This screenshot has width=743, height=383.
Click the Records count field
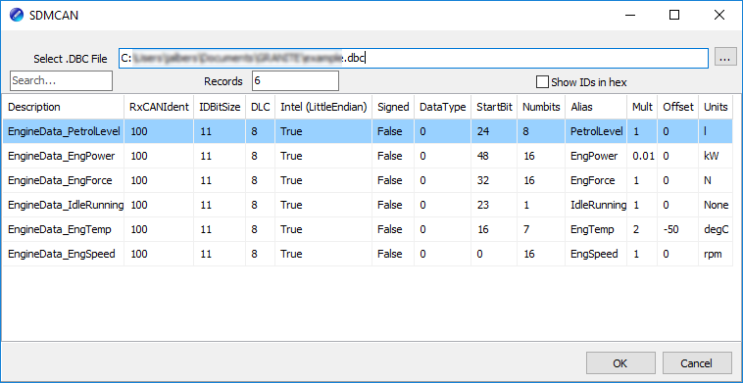tap(295, 80)
